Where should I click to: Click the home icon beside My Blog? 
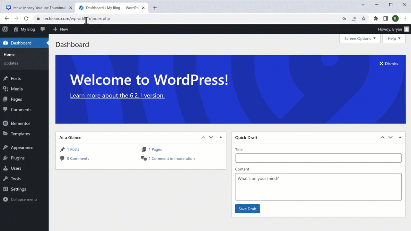coord(16,29)
